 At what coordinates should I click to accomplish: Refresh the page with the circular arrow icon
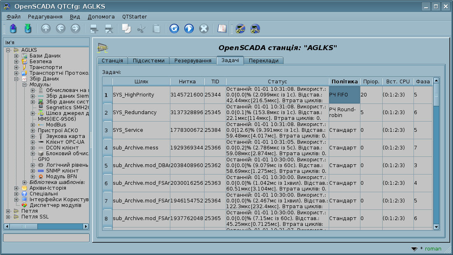[174, 29]
